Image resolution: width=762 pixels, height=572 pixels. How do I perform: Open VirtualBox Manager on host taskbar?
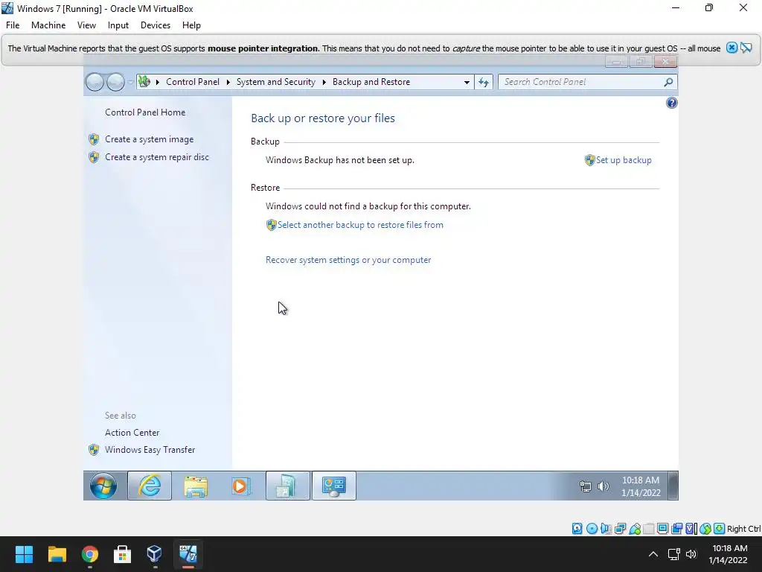tap(155, 554)
